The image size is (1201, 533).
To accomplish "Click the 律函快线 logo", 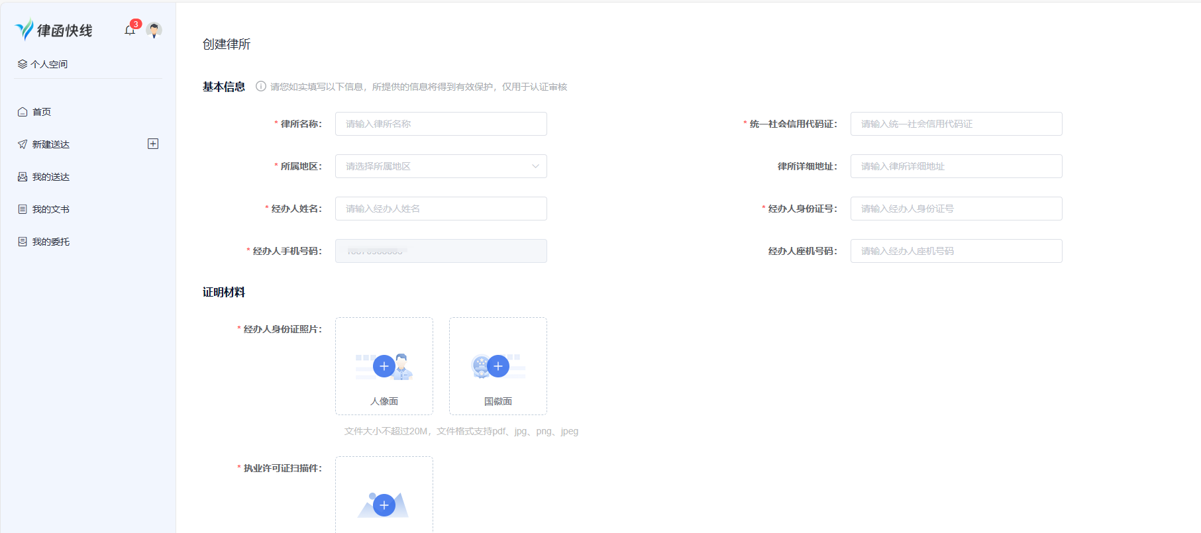I will point(54,30).
